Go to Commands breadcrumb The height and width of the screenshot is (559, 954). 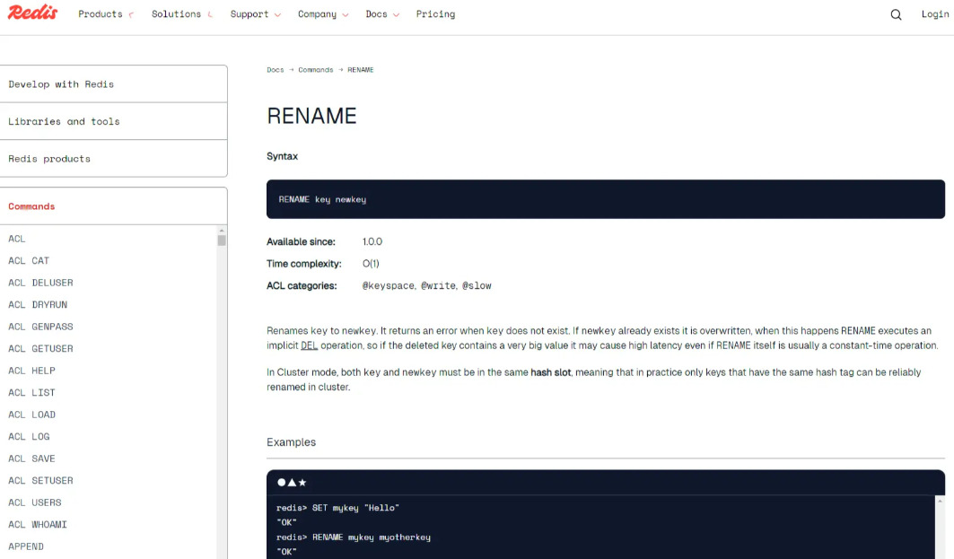316,70
